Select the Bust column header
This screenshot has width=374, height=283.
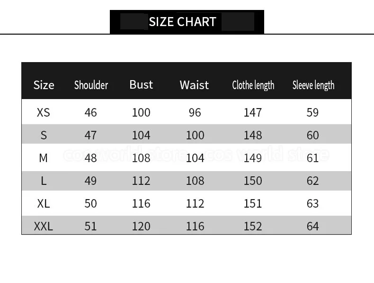pyautogui.click(x=141, y=84)
